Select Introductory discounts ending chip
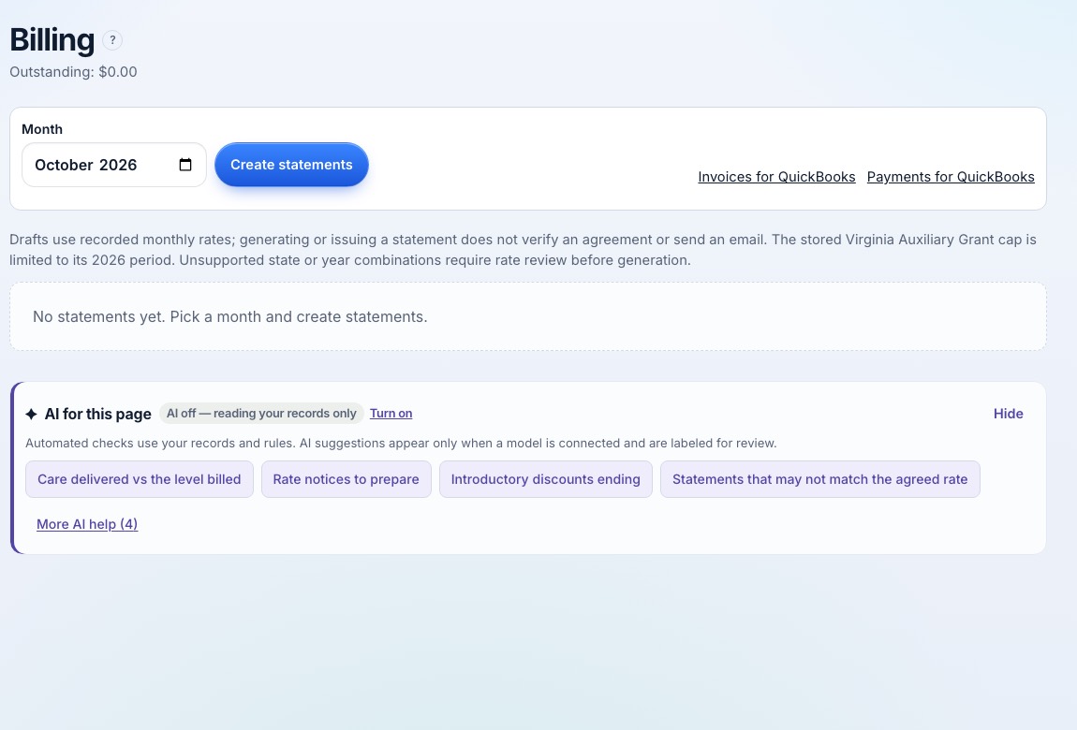Image resolution: width=1077 pixels, height=730 pixels. point(545,479)
